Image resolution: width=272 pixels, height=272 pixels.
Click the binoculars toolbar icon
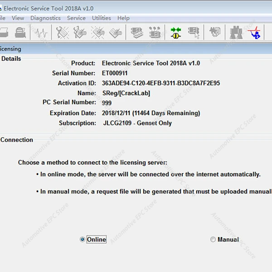(236, 33)
